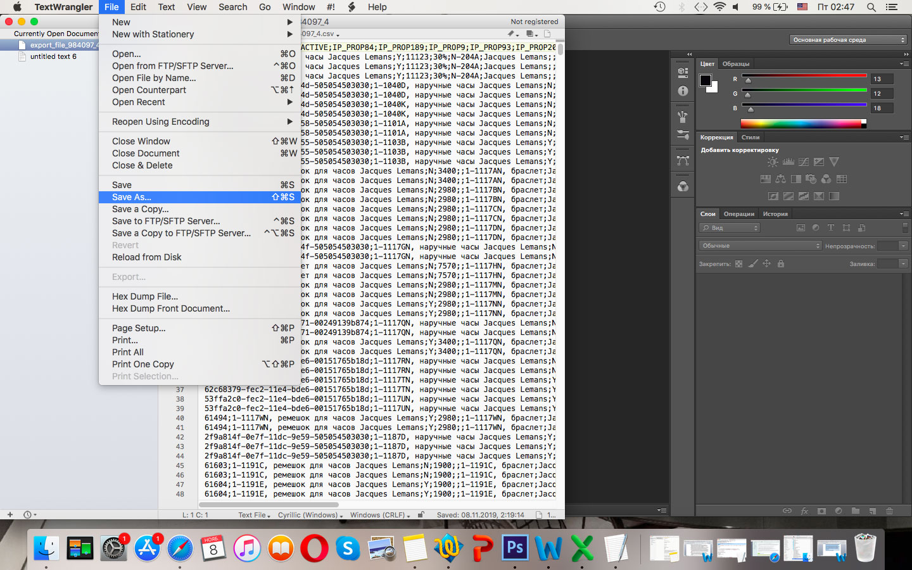
Task: Add a Color Lookup adjustment
Action: 842,179
